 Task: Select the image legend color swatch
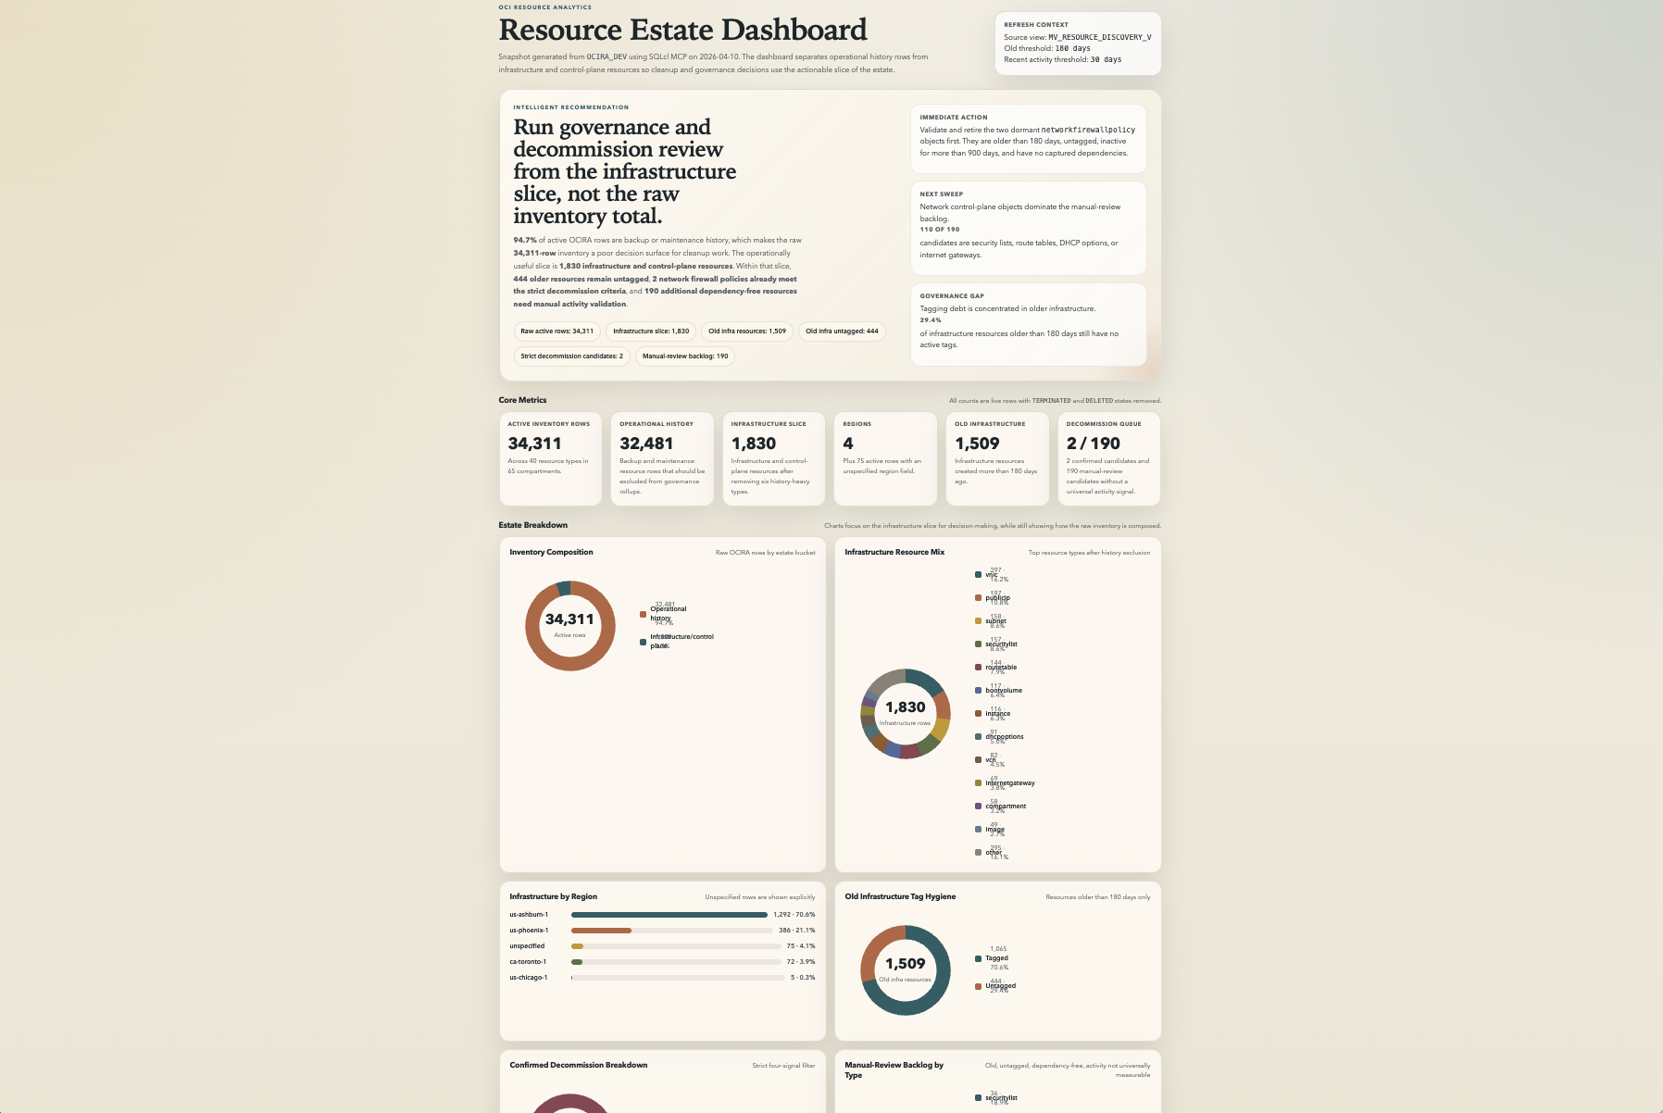(x=978, y=830)
